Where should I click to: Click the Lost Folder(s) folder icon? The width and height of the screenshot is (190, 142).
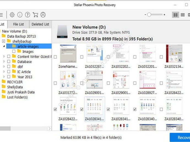coord(4,97)
